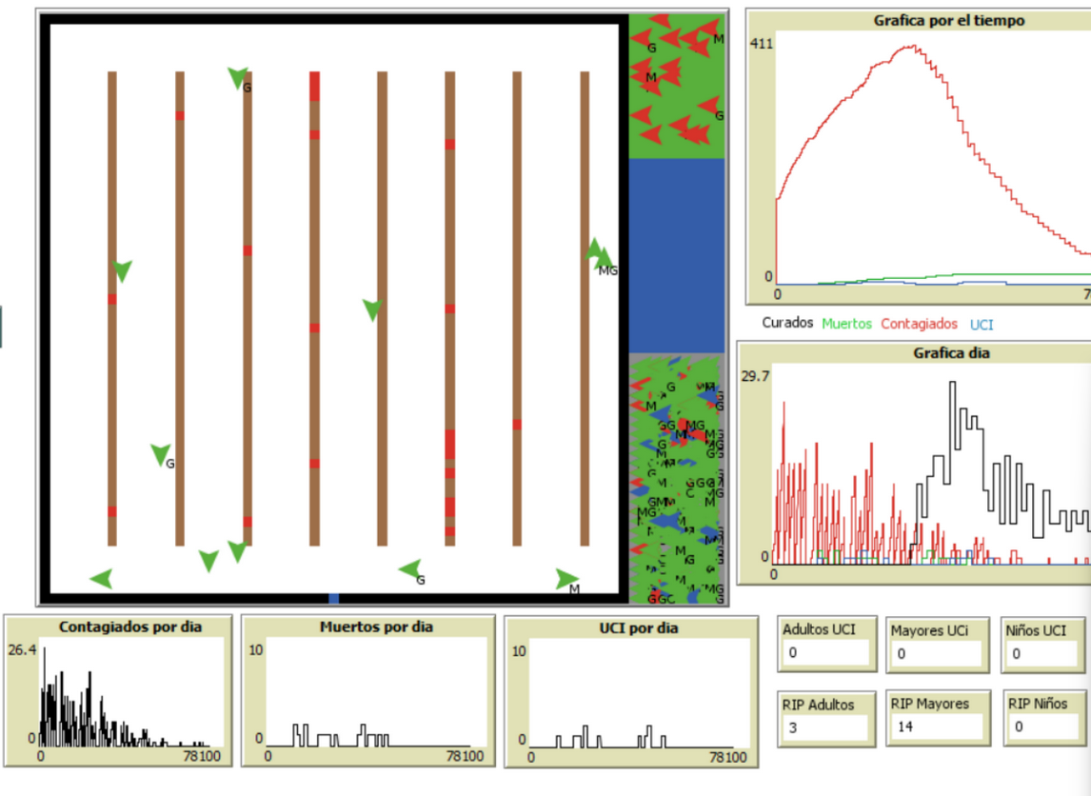Screen dimensions: 1091x796
Task: Click the Muertos legend entry
Action: click(846, 324)
